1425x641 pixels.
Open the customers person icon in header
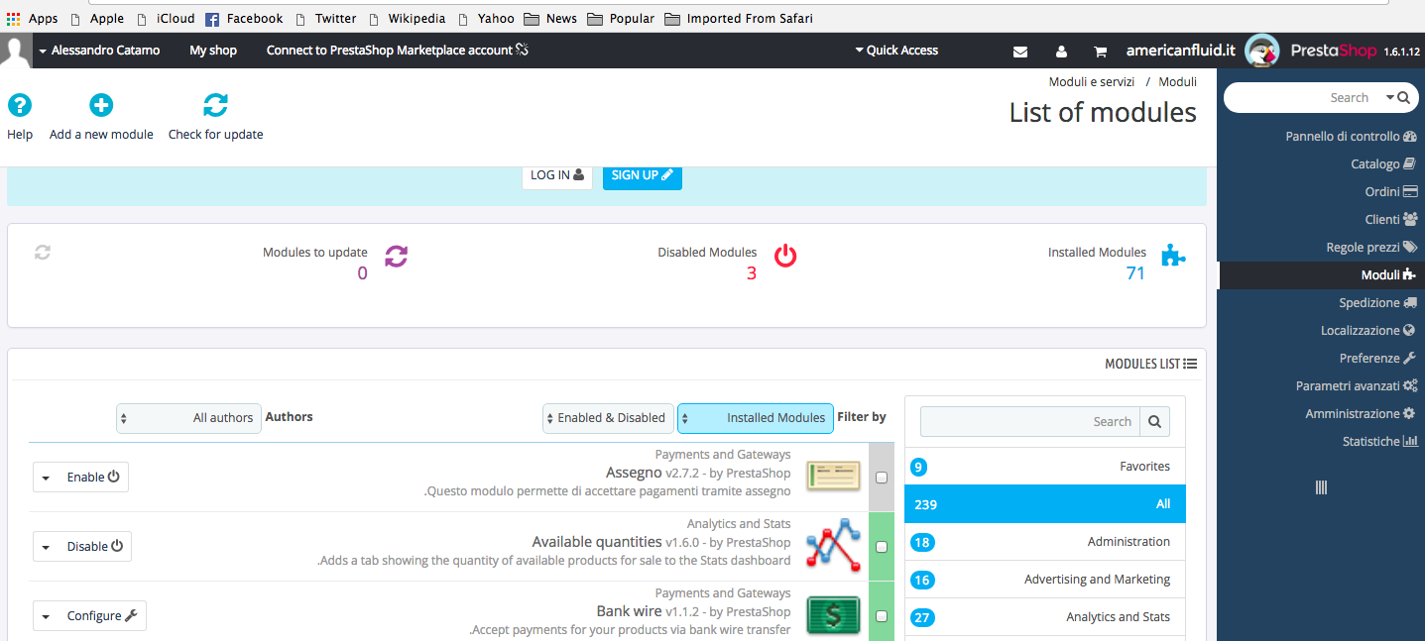coord(1061,52)
